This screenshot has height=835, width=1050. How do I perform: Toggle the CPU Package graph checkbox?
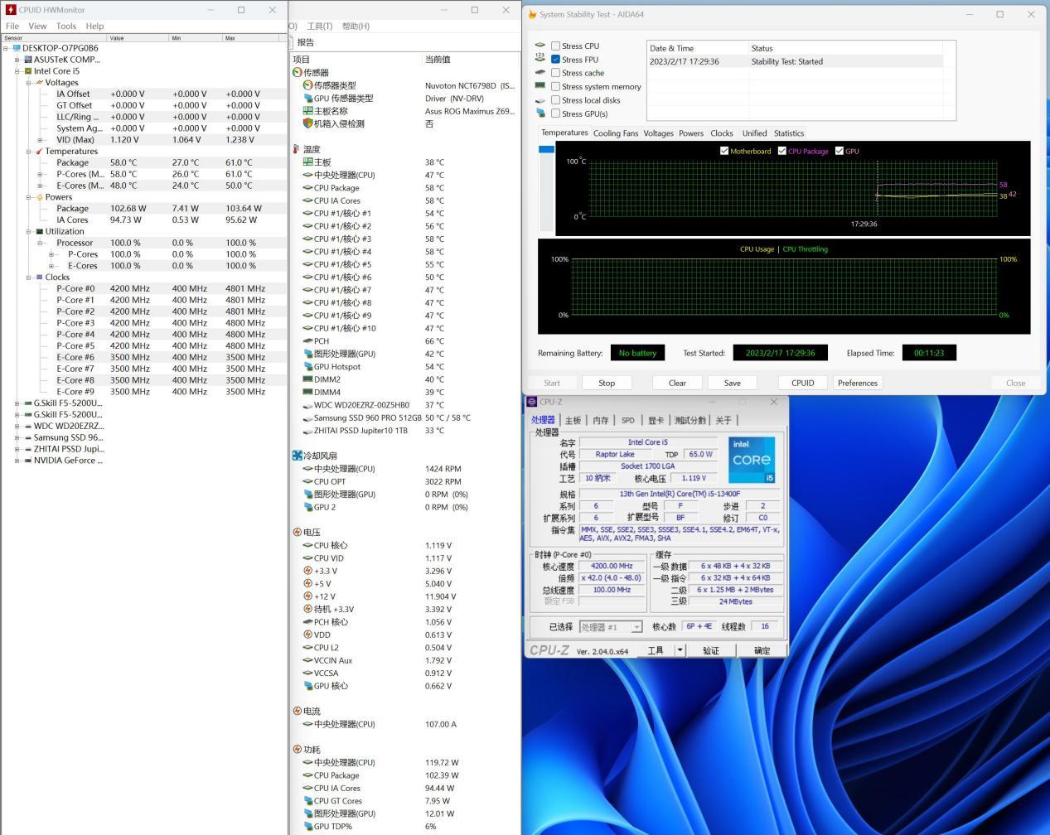pos(781,151)
